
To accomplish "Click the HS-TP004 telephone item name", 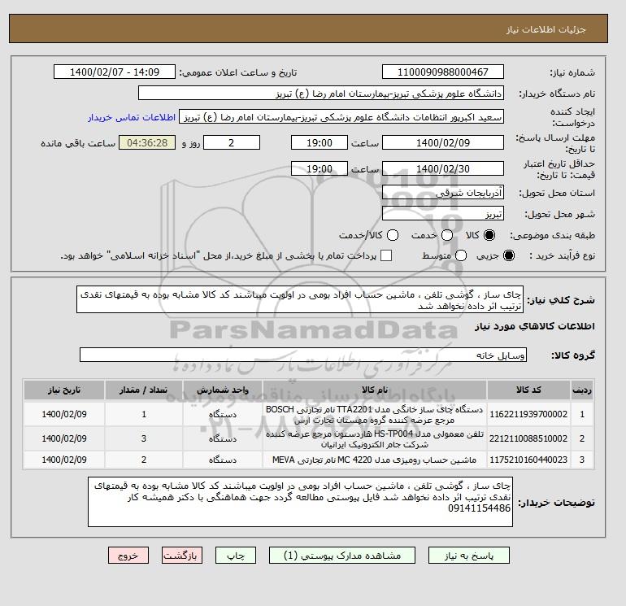I will [x=375, y=439].
